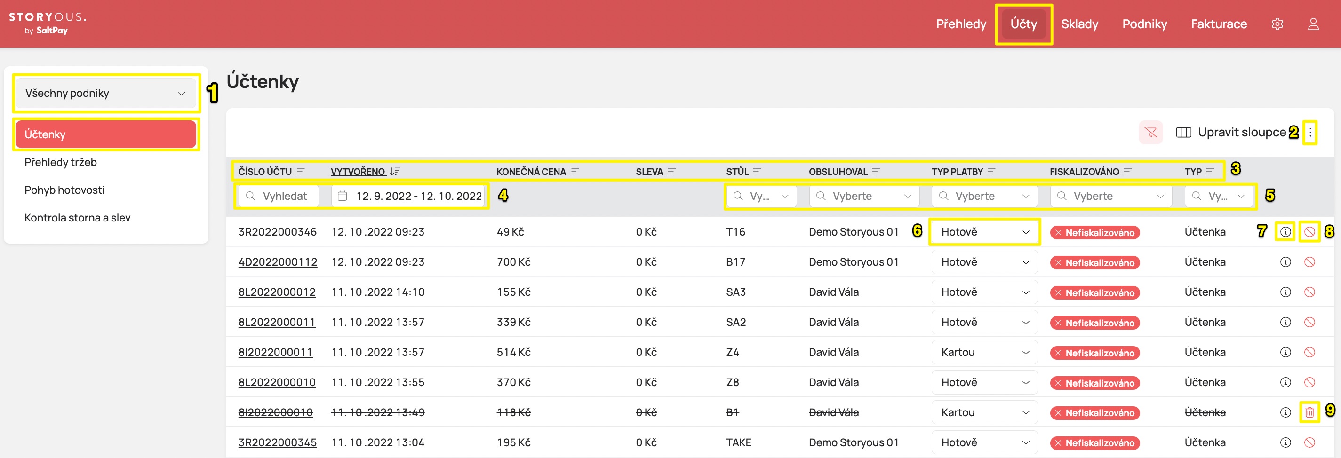1341x458 pixels.
Task: Open receipt link 8L2022000010
Action: (277, 383)
